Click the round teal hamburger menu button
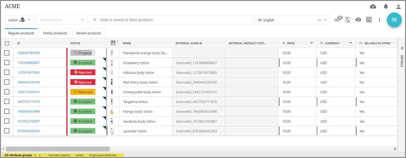The width and height of the screenshot is (406, 158). tap(394, 20)
